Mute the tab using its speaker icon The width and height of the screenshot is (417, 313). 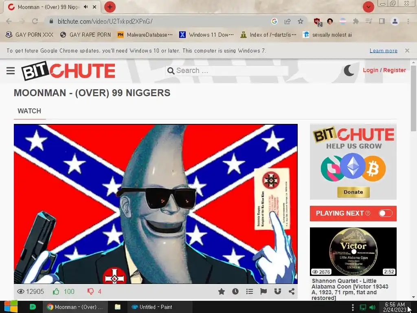[86, 7]
